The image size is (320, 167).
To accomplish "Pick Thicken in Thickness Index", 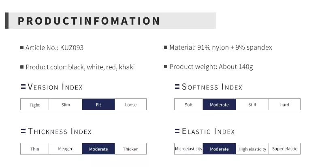I will (x=131, y=149).
